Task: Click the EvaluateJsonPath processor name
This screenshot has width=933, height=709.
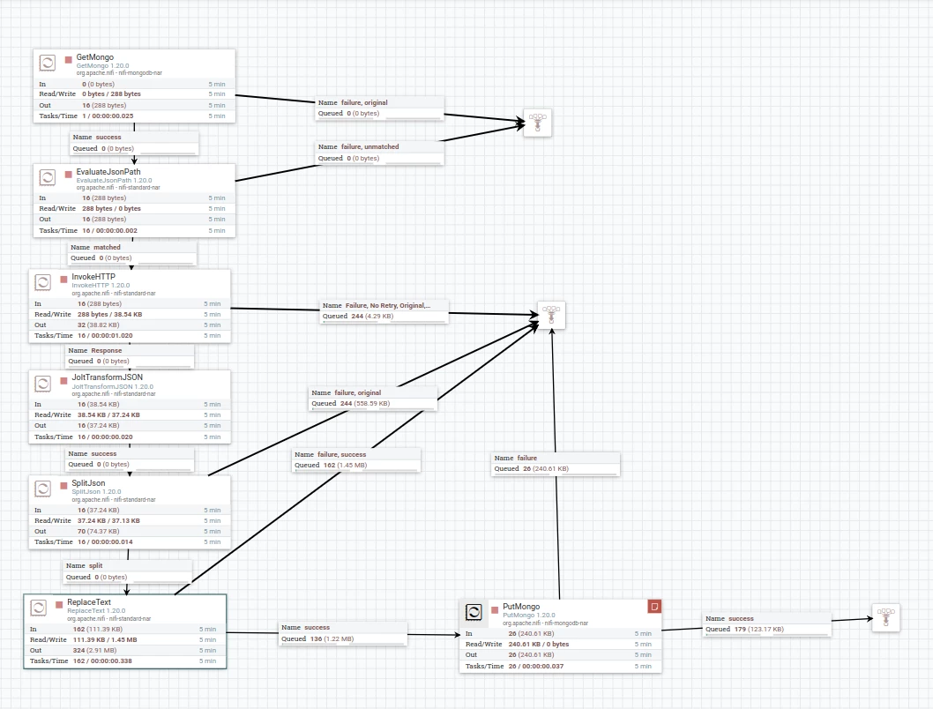Action: tap(108, 172)
